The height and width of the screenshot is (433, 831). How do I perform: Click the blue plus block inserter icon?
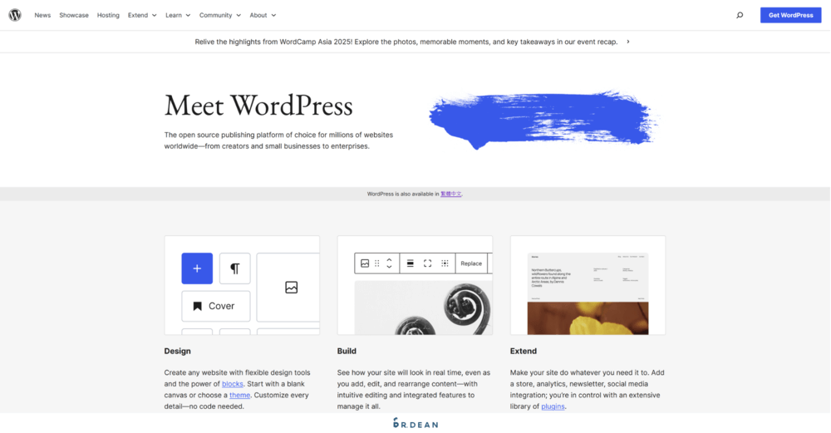(x=197, y=268)
